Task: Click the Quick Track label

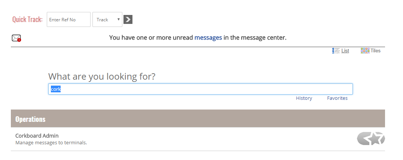Action: 27,19
